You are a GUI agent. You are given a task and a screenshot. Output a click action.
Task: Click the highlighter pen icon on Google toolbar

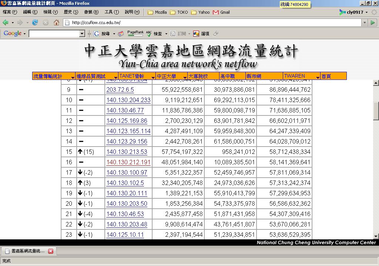pos(216,33)
